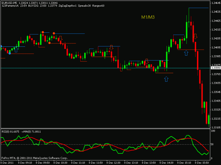Click the RSI scale 50 level label
221x165 pixels.
[212, 144]
